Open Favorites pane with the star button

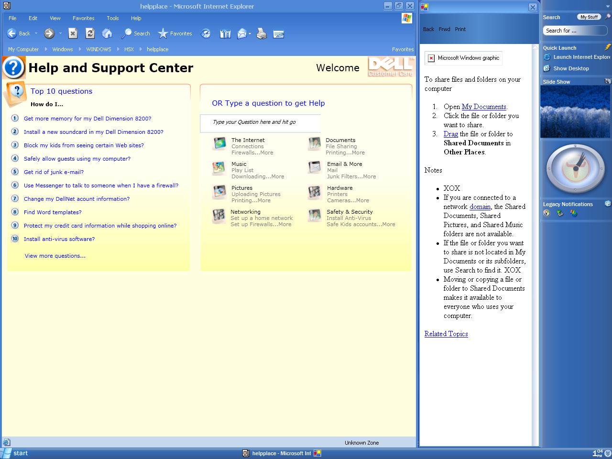tap(175, 33)
